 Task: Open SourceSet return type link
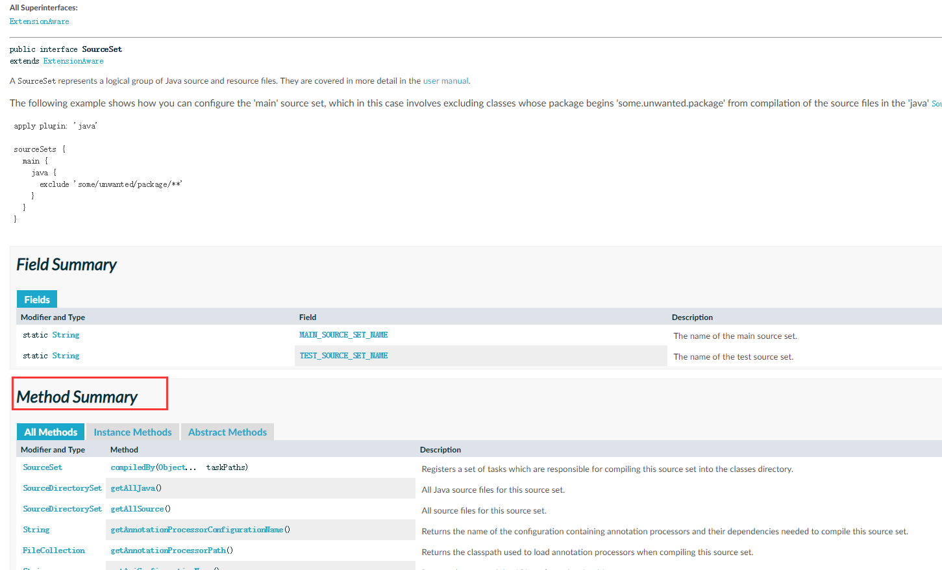click(43, 467)
